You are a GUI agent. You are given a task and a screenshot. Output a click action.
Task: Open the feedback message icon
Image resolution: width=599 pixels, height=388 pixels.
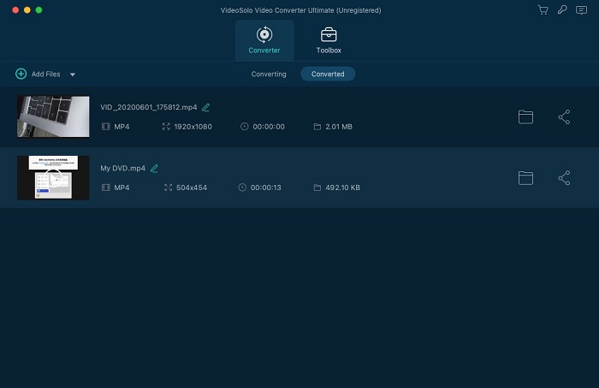(x=581, y=10)
